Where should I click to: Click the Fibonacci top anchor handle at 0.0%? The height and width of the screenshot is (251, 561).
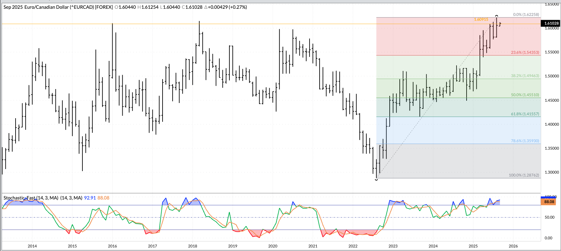(x=496, y=16)
